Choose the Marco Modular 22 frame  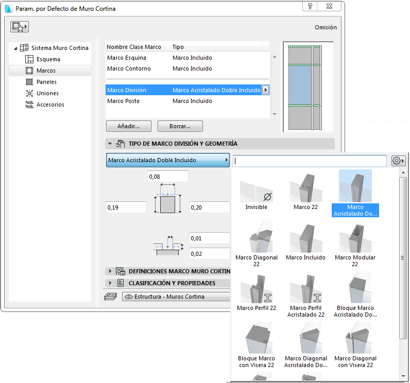(355, 244)
